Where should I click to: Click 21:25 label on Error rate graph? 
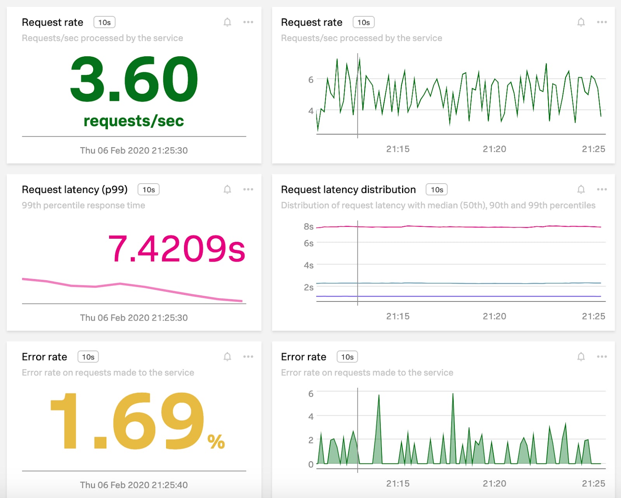(593, 484)
